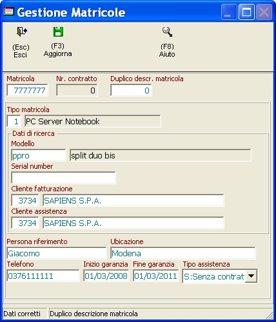Open help via the Aiuto magnifier icon
Screen dimensions: 276x322
tap(167, 32)
